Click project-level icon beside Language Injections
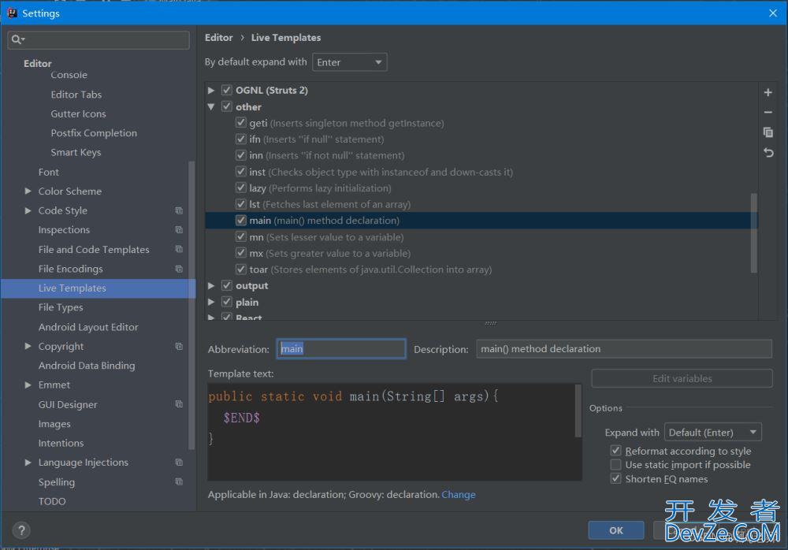This screenshot has width=788, height=550. click(x=179, y=463)
